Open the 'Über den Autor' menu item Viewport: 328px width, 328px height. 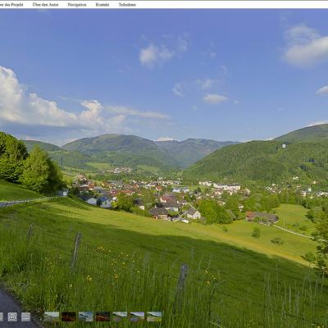[45, 5]
